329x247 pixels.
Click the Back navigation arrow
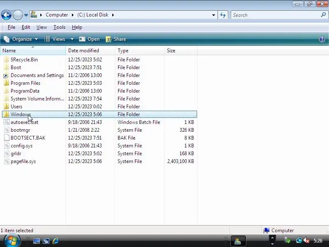[6, 15]
